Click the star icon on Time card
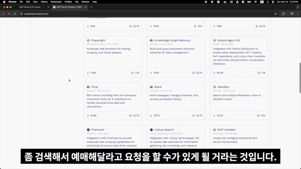 coord(130,115)
